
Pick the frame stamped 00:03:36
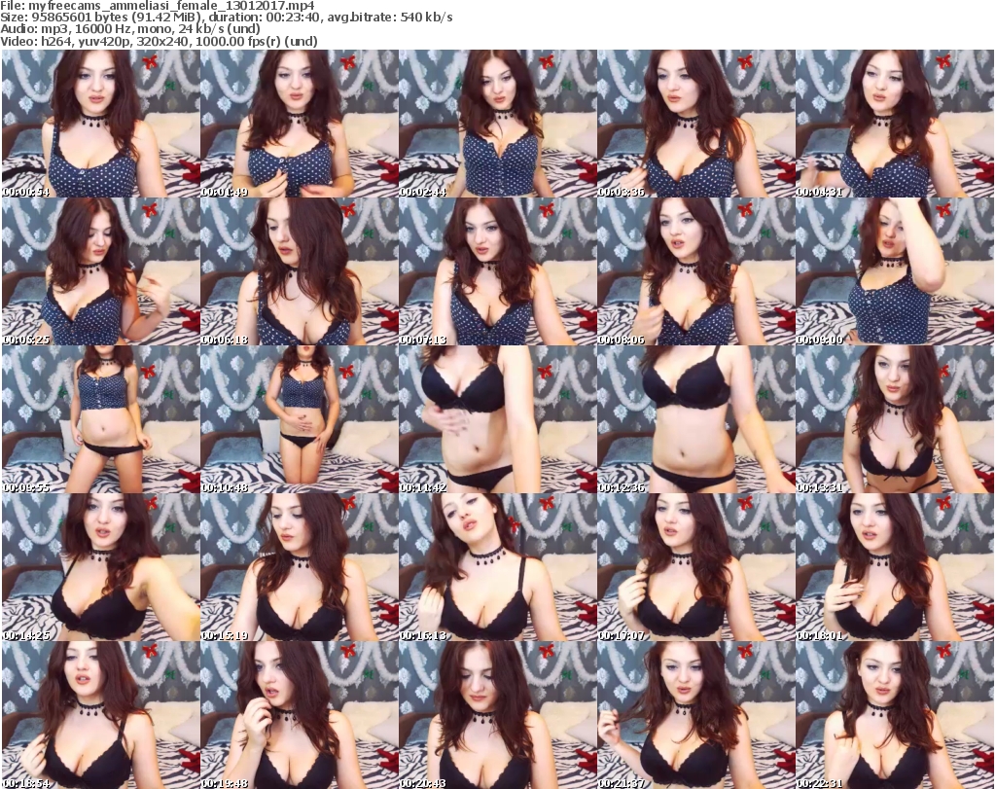[x=695, y=124]
